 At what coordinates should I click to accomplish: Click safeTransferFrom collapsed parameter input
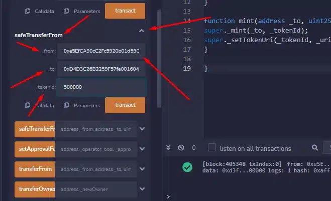point(96,129)
